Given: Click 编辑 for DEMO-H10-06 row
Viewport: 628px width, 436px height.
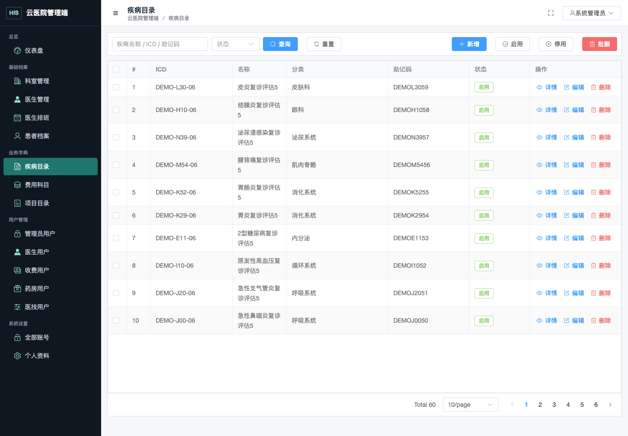Looking at the screenshot, I should (x=573, y=110).
